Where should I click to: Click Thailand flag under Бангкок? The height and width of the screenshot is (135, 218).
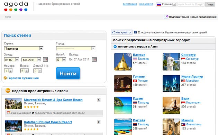coord(135,59)
